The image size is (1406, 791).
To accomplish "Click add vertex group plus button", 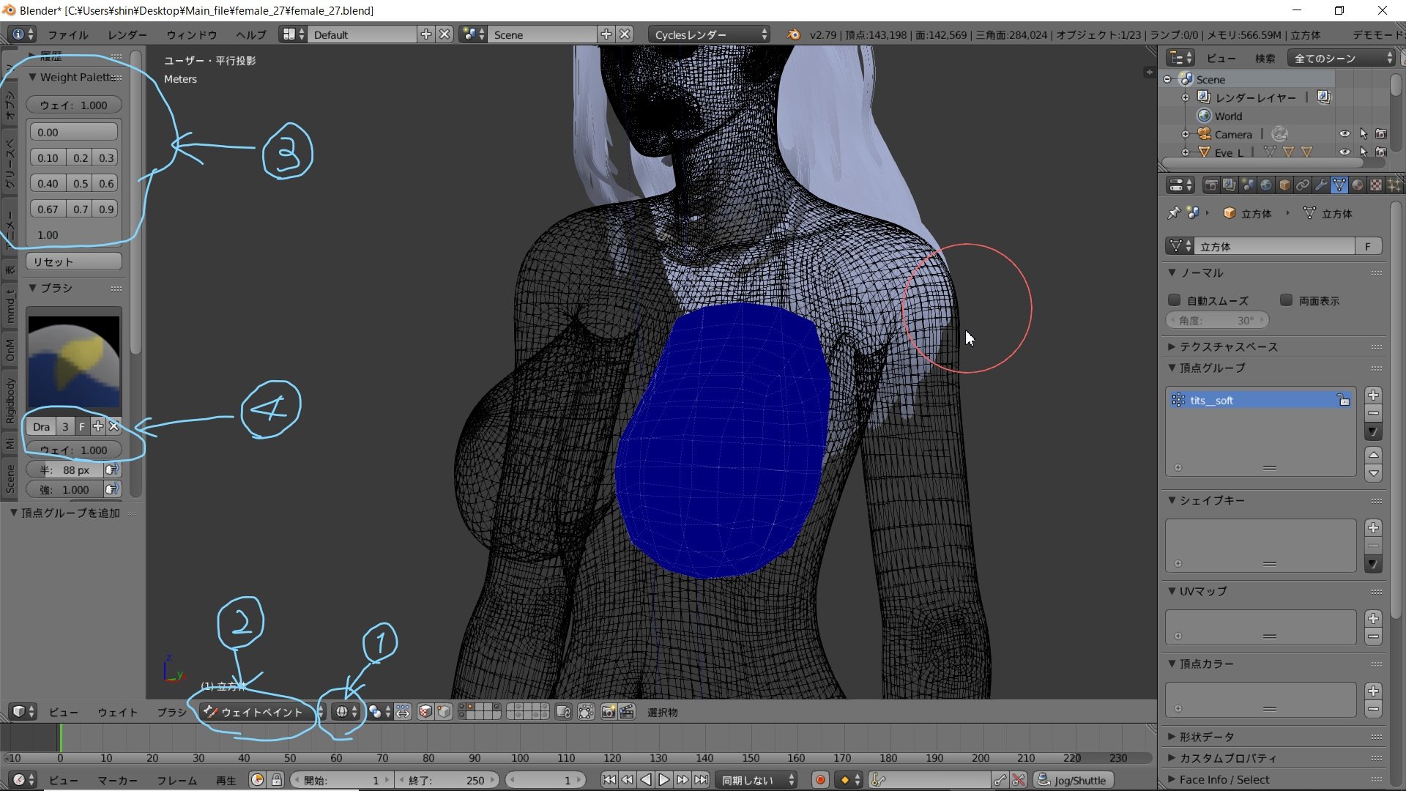I will 1373,395.
